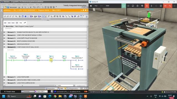Click the Cut scissors icon in TIA toolbar

coord(22,7)
